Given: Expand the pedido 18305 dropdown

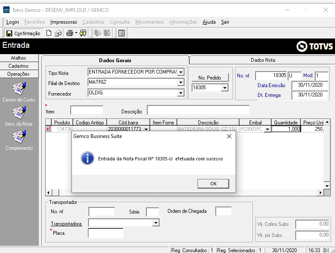Looking at the screenshot, I should (225, 88).
